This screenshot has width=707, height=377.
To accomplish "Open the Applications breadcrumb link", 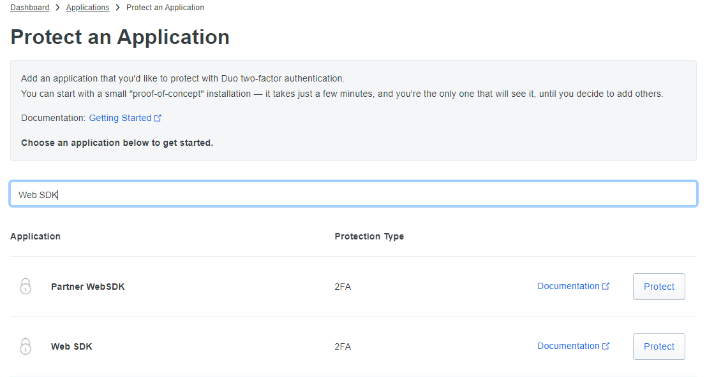I will [x=87, y=7].
